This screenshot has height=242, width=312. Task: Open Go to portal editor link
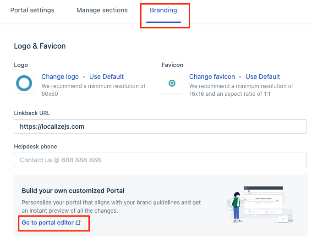pos(51,222)
